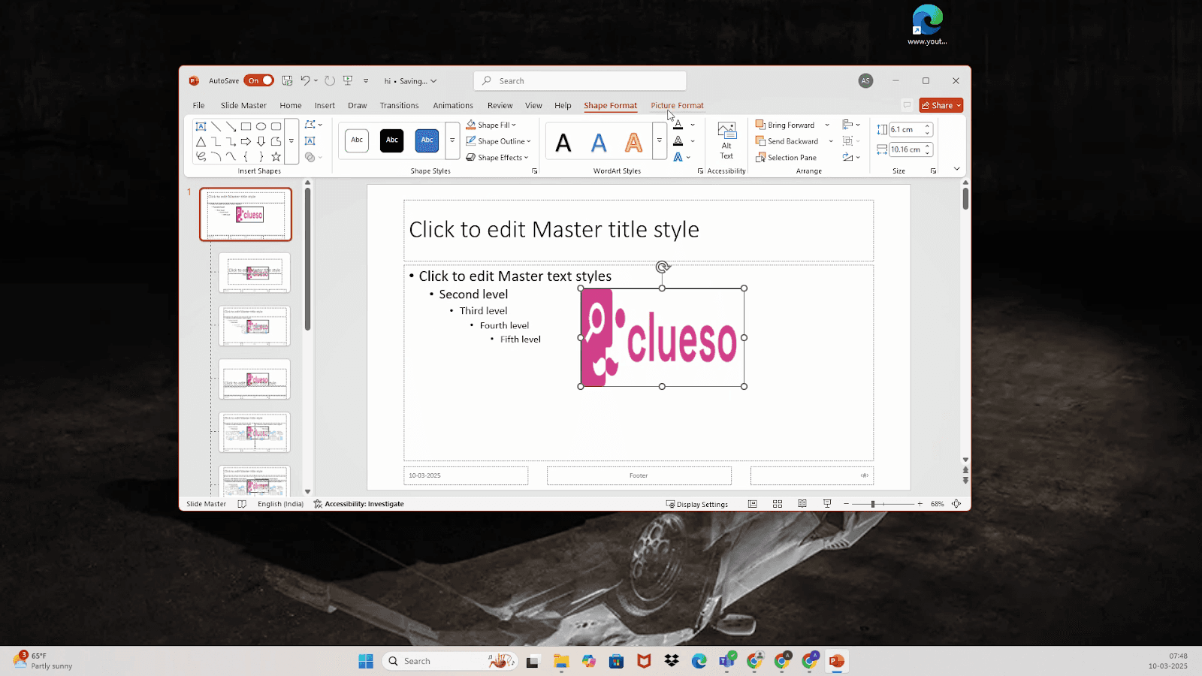The height and width of the screenshot is (676, 1202).
Task: Click Bring Forward button
Action: [x=785, y=125]
